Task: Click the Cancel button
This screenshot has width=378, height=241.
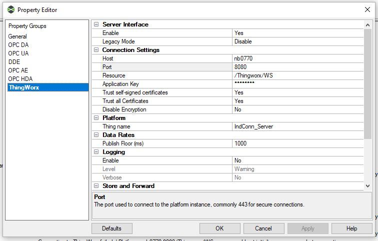Action: coord(263,228)
